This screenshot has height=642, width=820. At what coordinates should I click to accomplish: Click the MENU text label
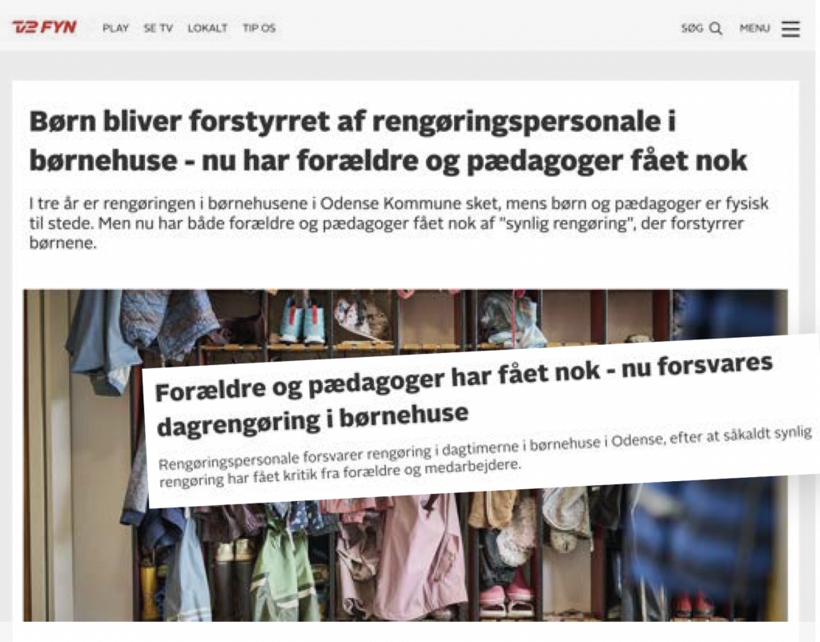754,28
